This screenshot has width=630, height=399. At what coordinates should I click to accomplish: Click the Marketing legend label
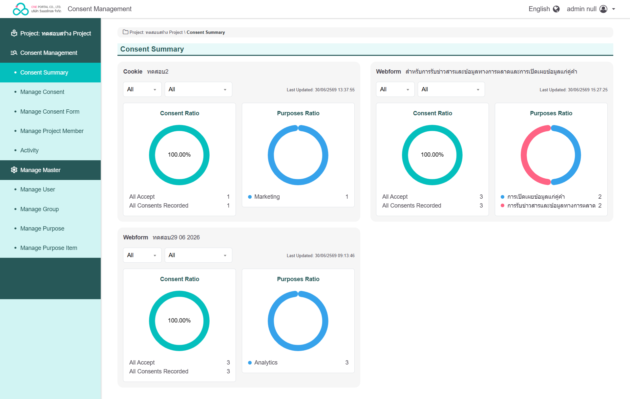click(267, 197)
